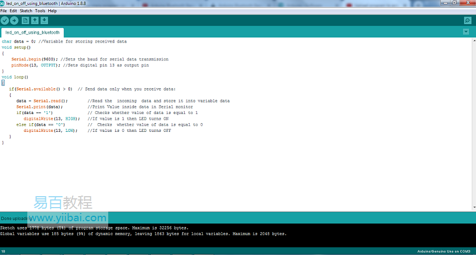Maximize the Arduino window
This screenshot has width=476, height=255.
[x=455, y=3]
